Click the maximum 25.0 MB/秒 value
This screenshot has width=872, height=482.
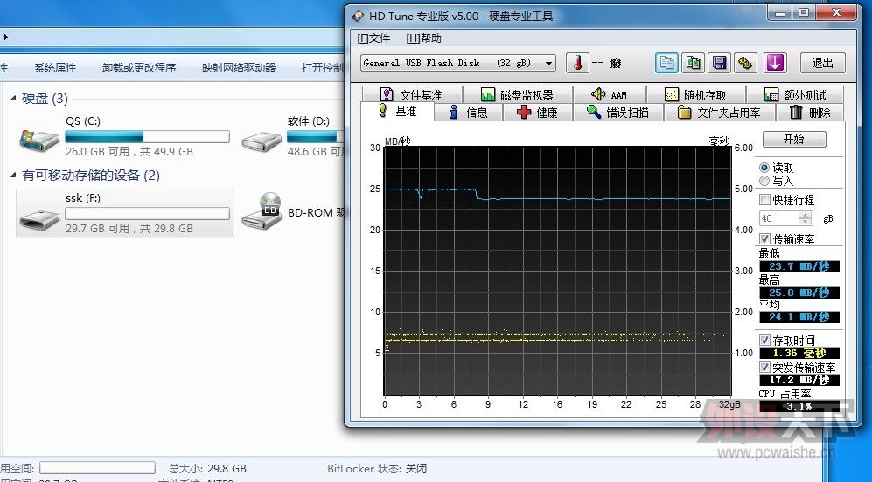pyautogui.click(x=799, y=293)
